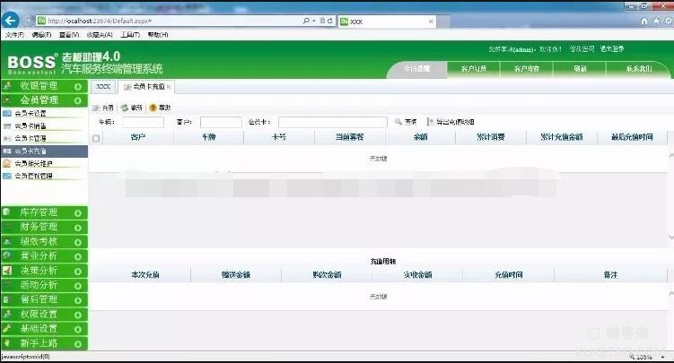Click the icon on 权限设置 header
674x363 pixels.
tap(7, 314)
